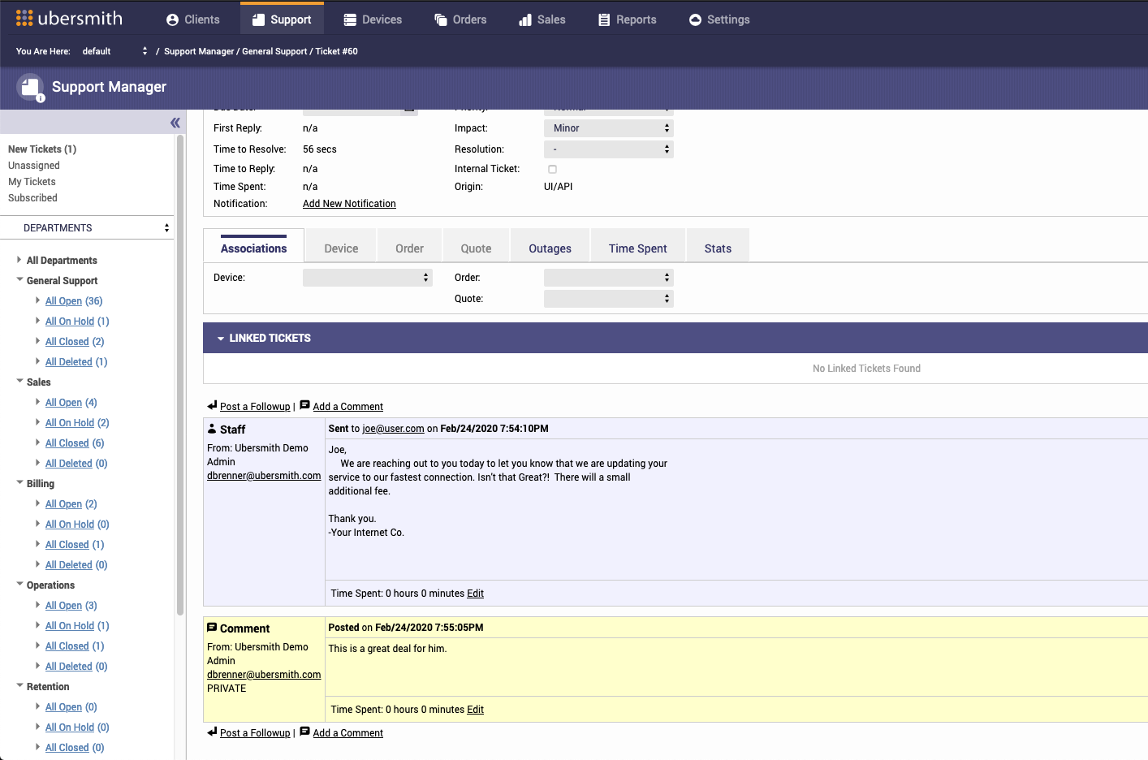The image size is (1148, 760).
Task: Open the Order association dropdown
Action: pyautogui.click(x=609, y=278)
